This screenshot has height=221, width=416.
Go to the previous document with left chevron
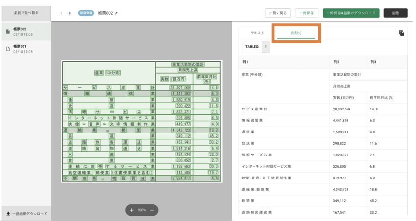[x=61, y=13]
